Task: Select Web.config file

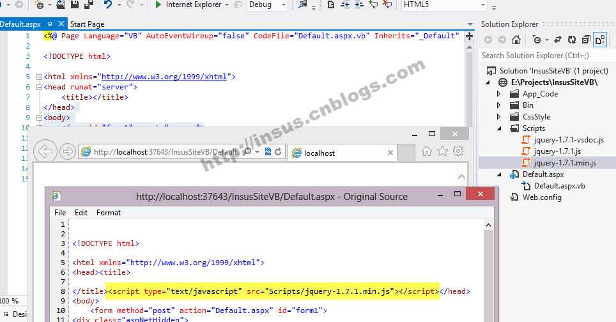Action: (x=542, y=197)
